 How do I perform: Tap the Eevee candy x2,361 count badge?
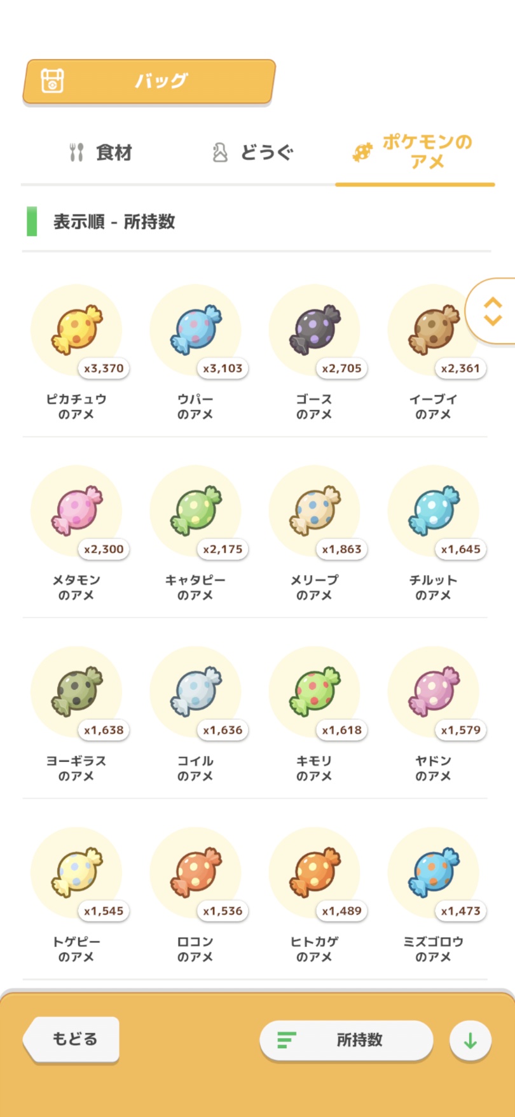461,368
